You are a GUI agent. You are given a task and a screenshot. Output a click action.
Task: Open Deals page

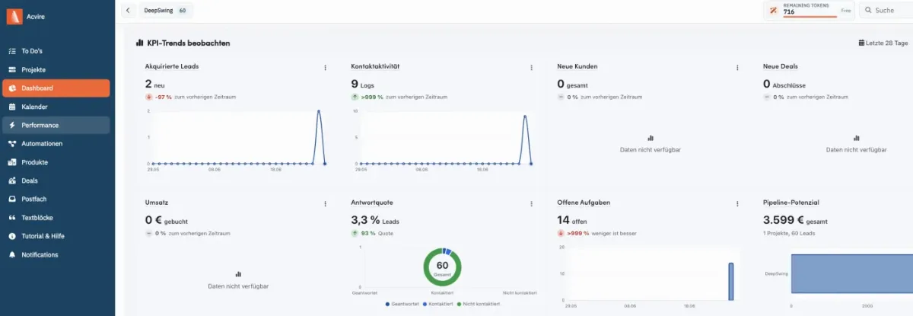56,180
